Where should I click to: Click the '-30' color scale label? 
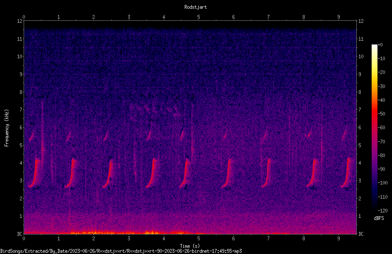pyautogui.click(x=381, y=86)
